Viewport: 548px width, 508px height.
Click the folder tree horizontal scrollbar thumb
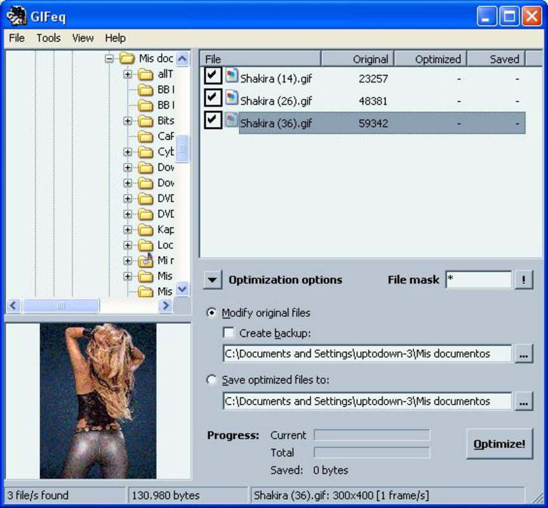[x=61, y=305]
